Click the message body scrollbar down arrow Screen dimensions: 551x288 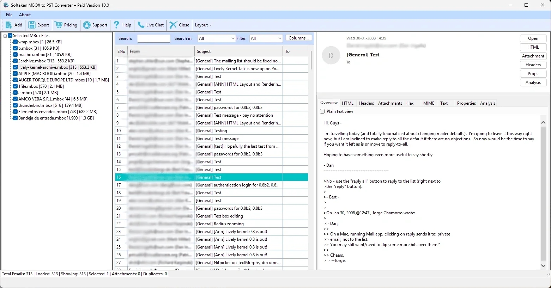[x=543, y=265]
